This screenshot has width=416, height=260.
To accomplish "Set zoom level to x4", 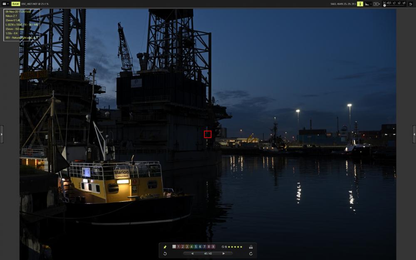I will pos(404,3).
